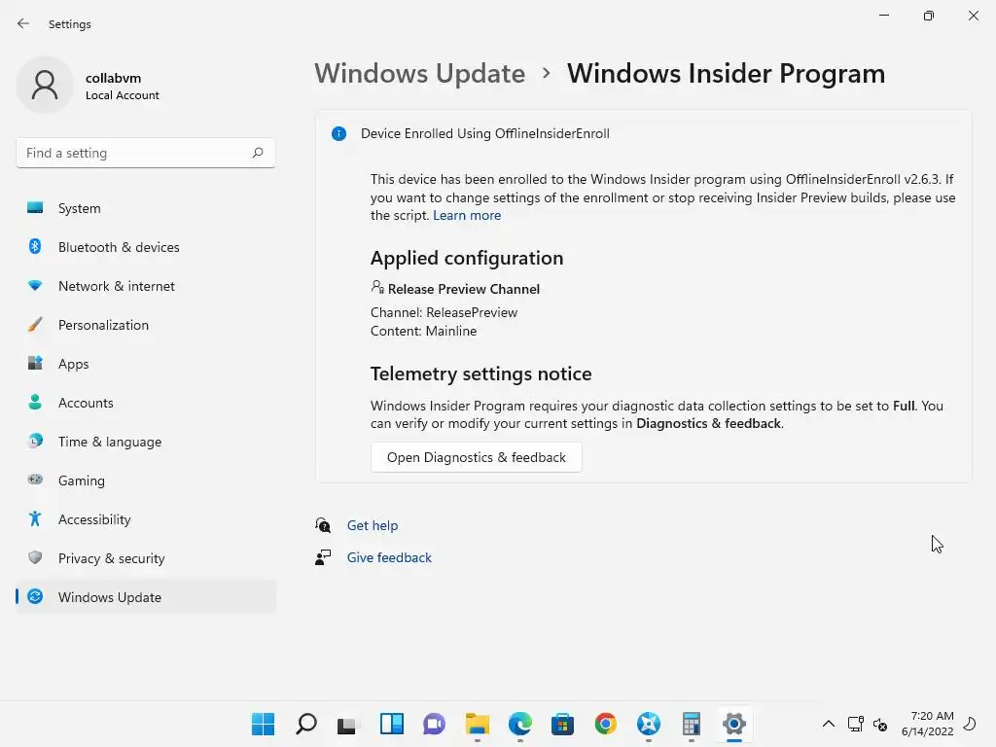Screen dimensions: 996x747
Task: Open Task View from taskbar
Action: 348,724
